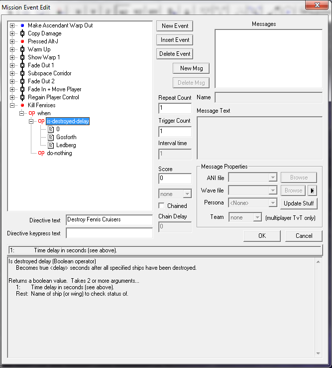The width and height of the screenshot is (332, 368).
Task: Select the Gosforth argument
Action: (66, 137)
